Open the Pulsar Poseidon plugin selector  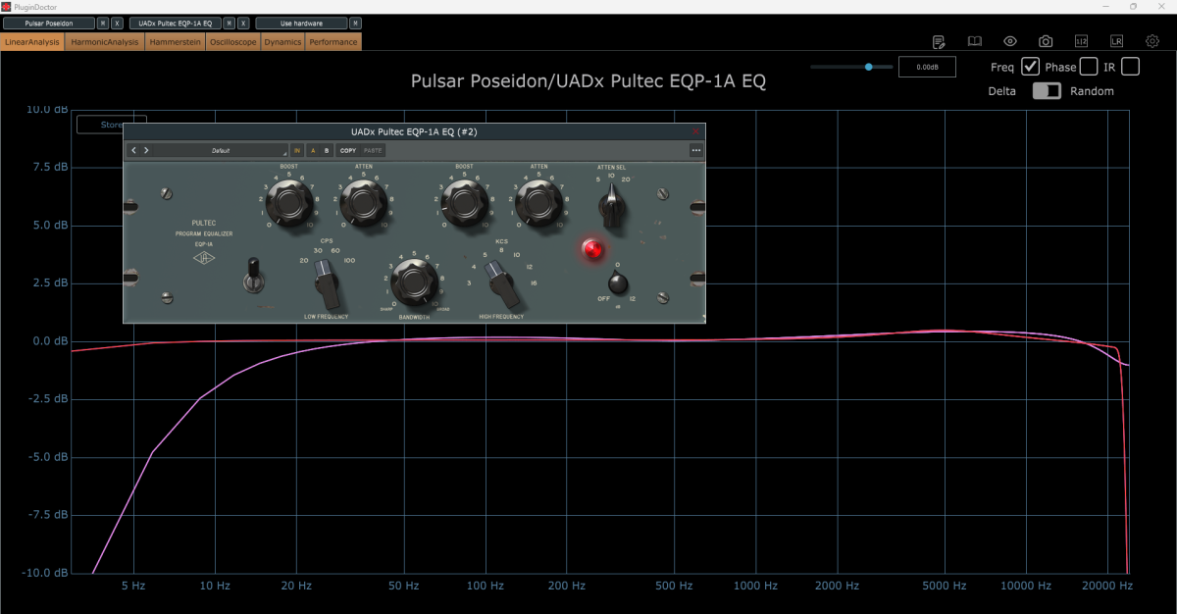tap(49, 23)
